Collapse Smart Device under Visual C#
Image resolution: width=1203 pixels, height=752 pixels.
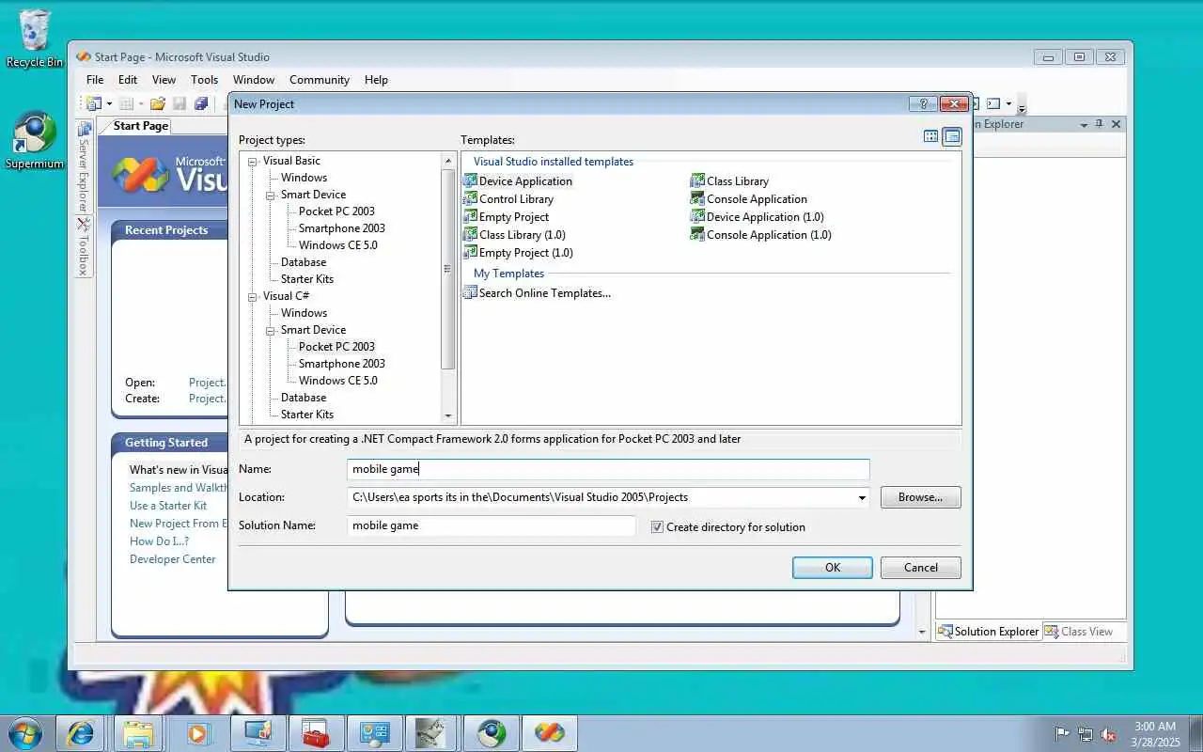point(271,331)
